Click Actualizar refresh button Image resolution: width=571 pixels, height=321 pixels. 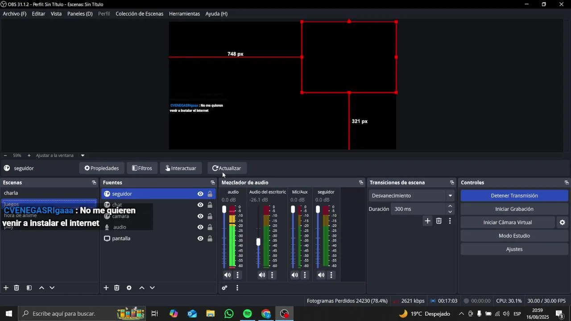point(227,169)
